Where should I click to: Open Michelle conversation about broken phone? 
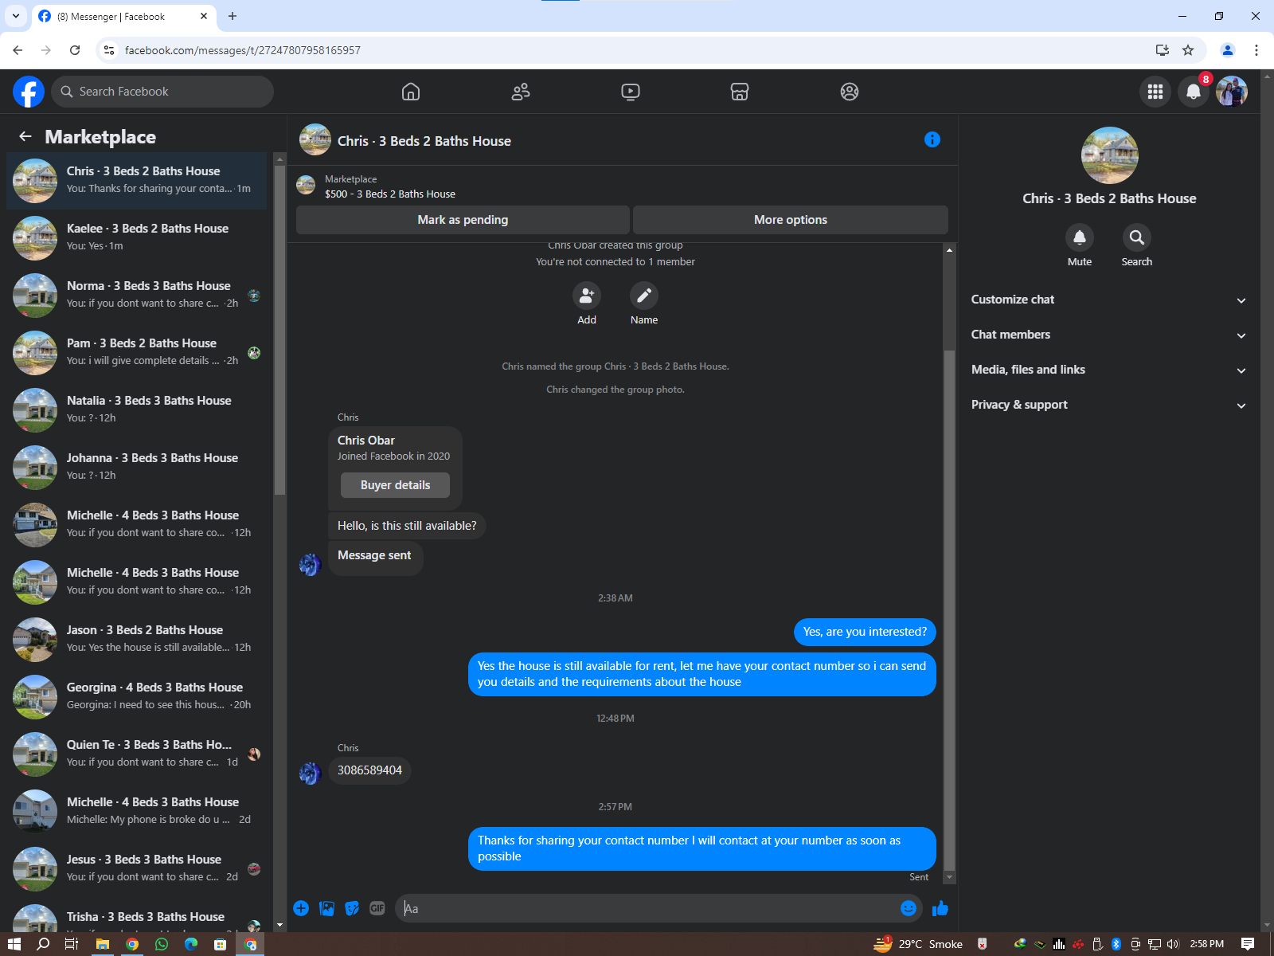tap(137, 812)
